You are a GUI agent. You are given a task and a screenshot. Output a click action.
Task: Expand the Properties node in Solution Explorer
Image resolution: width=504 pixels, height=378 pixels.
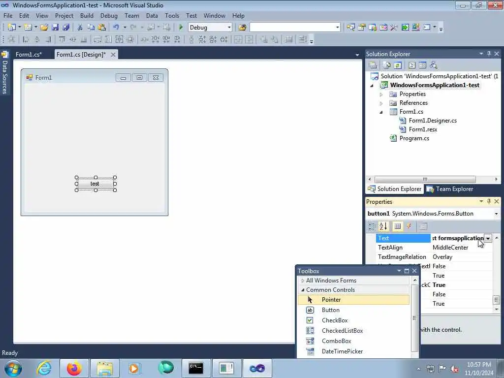pos(381,94)
